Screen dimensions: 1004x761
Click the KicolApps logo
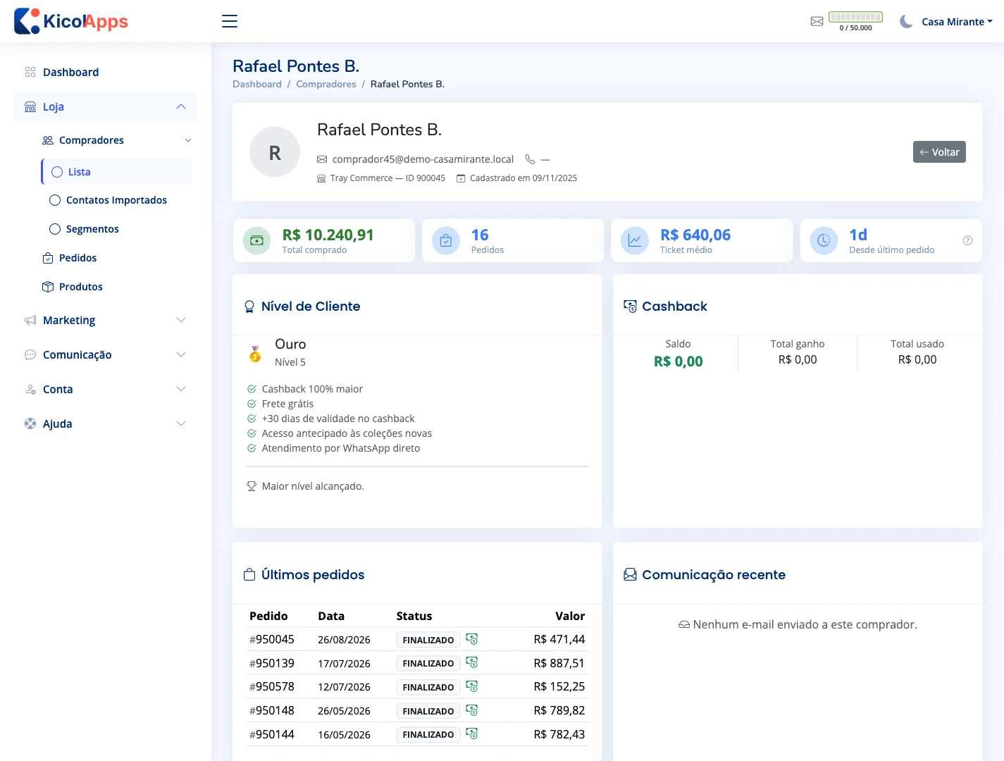[71, 21]
